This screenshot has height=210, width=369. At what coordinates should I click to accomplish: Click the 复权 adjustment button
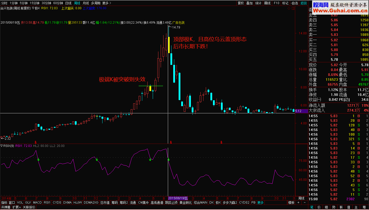click(x=241, y=3)
